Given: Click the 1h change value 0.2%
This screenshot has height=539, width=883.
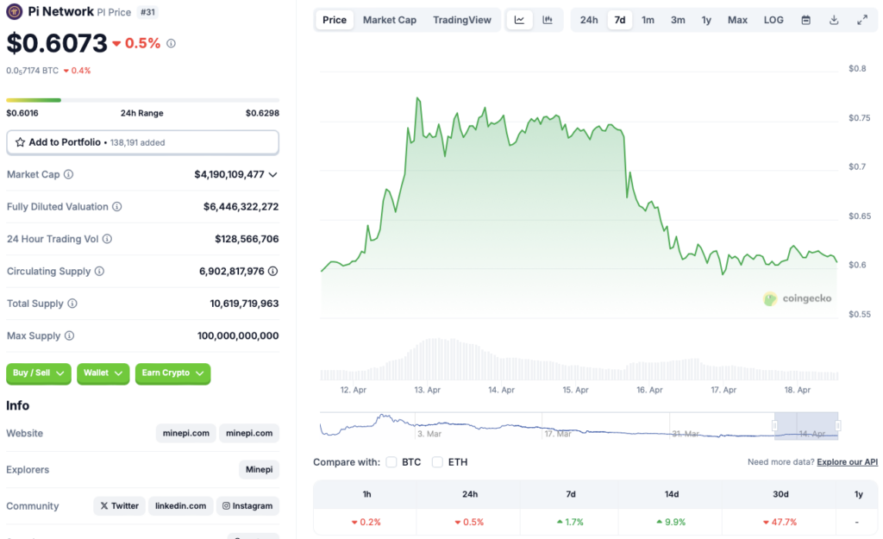Looking at the screenshot, I should 366,522.
